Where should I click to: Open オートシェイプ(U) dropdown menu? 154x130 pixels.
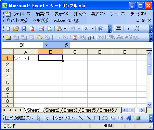click(x=61, y=118)
